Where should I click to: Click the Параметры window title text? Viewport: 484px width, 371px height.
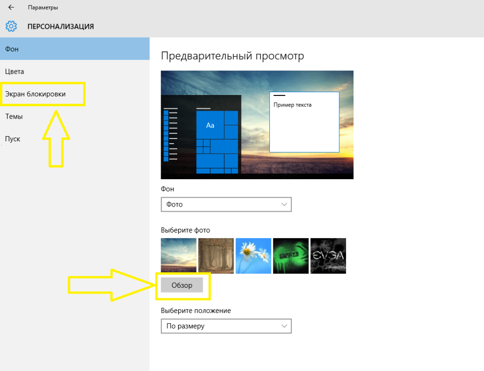point(43,8)
